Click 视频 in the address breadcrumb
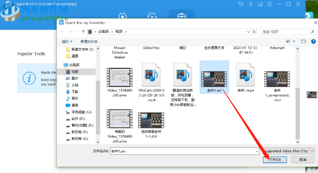The width and height of the screenshot is (318, 173). click(119, 32)
